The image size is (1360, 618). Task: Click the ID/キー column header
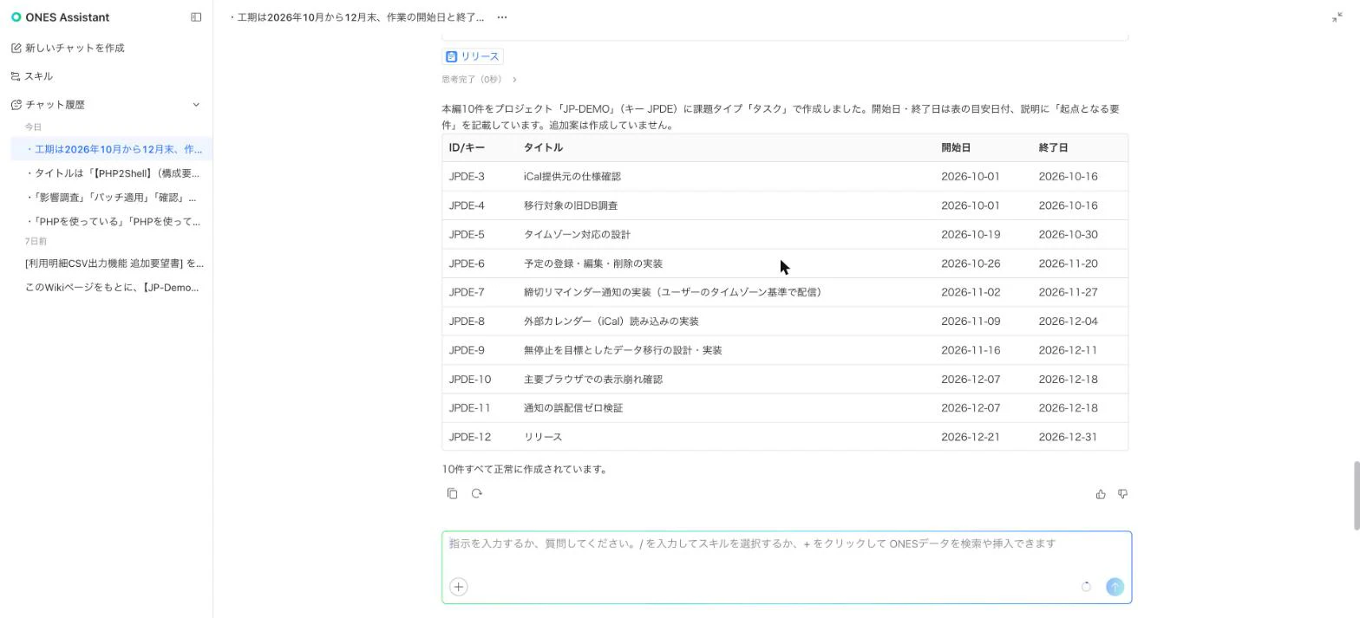[467, 147]
